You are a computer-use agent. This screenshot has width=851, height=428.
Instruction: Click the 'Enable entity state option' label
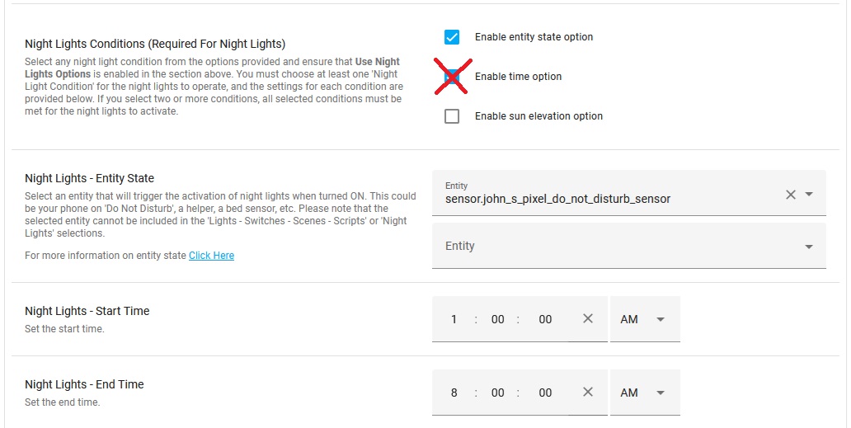(534, 37)
